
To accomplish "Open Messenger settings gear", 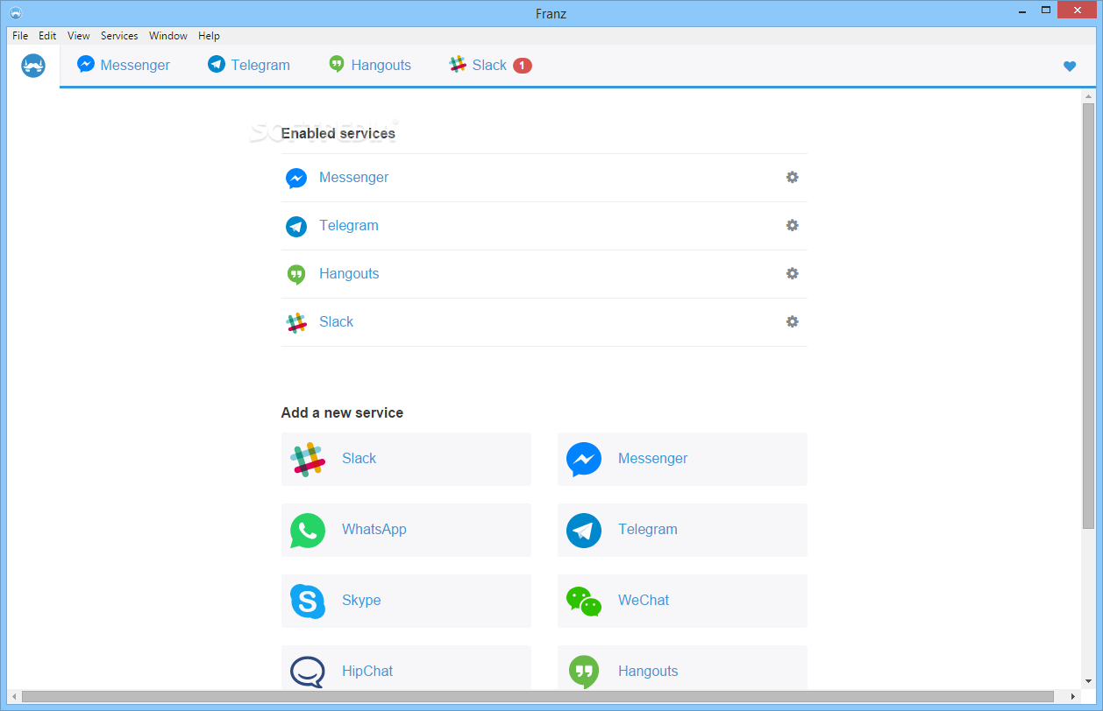I will point(792,177).
